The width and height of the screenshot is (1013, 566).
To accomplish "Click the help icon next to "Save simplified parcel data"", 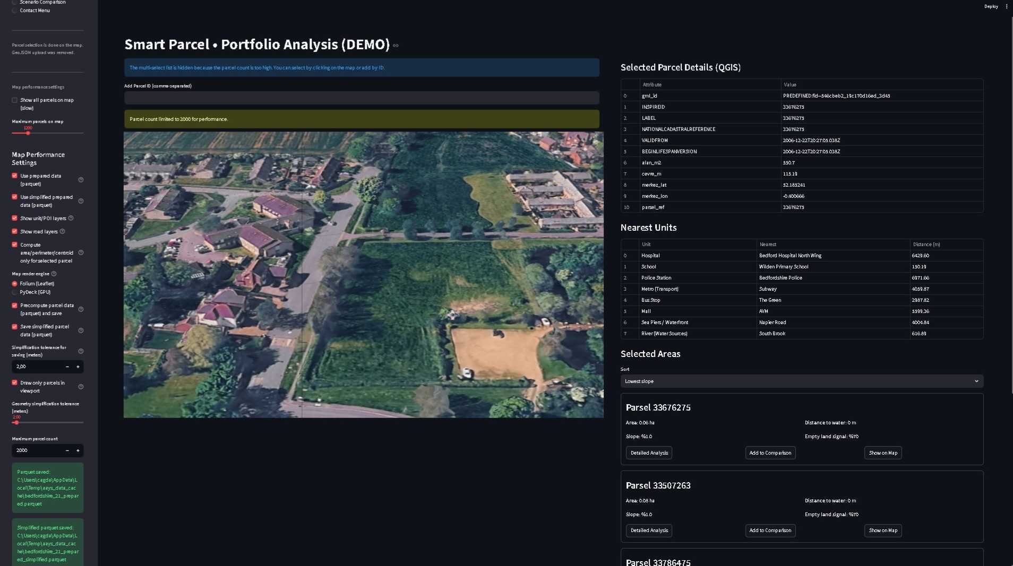I will 81,330.
